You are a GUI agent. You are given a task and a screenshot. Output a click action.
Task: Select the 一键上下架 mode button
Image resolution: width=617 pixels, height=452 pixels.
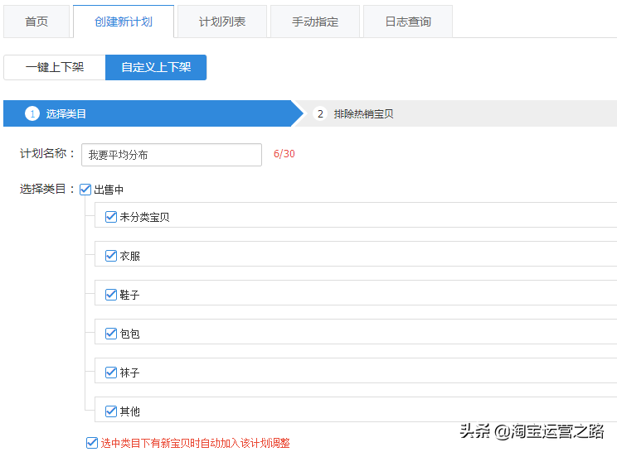pyautogui.click(x=55, y=67)
